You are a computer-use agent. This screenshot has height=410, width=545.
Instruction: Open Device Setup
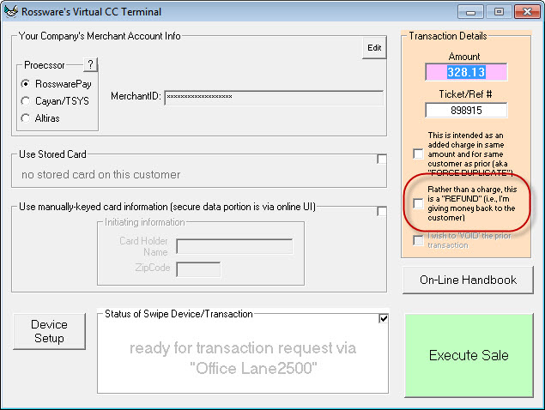click(49, 331)
